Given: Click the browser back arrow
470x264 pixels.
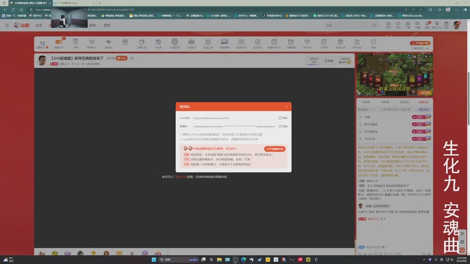Looking at the screenshot, I should (x=5, y=9).
